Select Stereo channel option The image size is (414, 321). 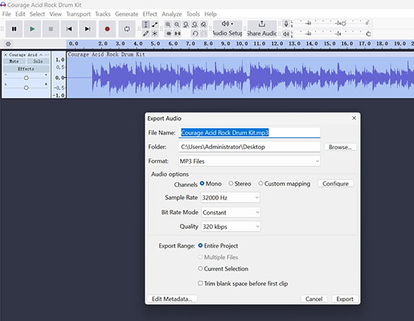[239, 184]
